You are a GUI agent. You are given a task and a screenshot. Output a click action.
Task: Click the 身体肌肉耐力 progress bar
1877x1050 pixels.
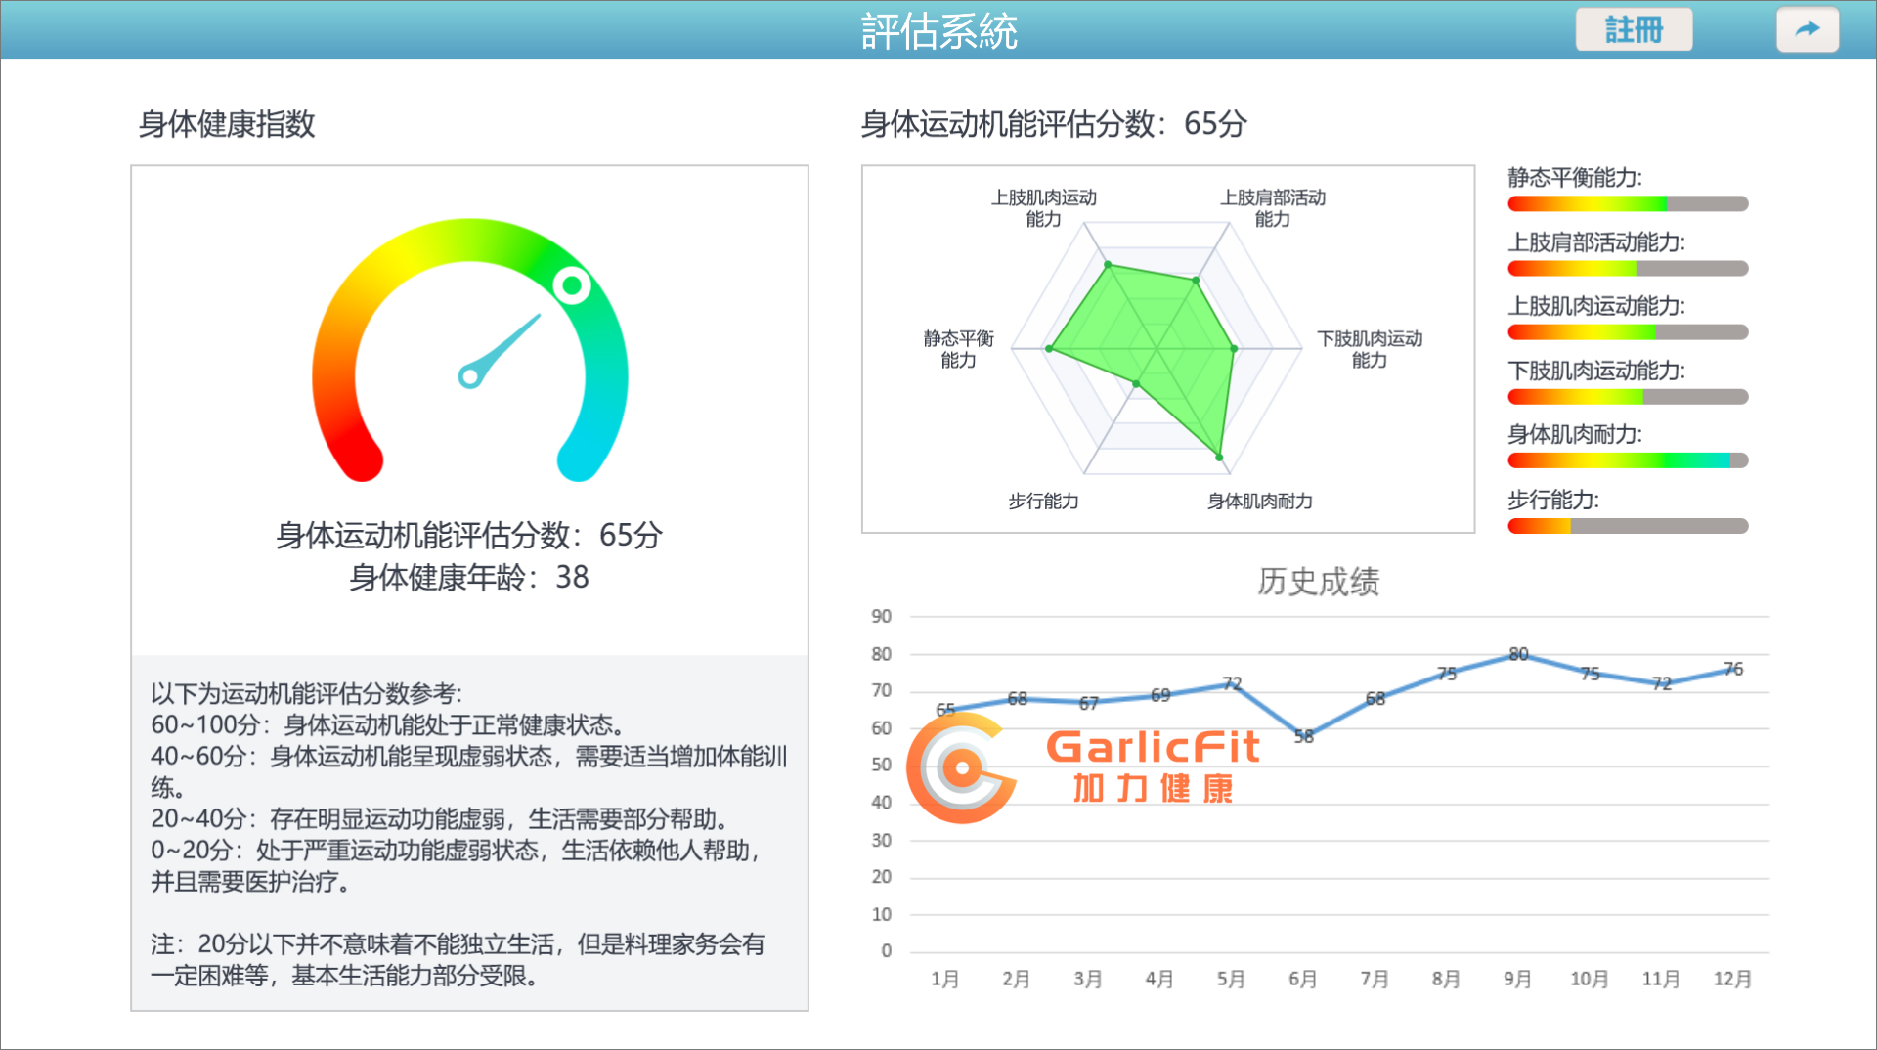click(1628, 460)
